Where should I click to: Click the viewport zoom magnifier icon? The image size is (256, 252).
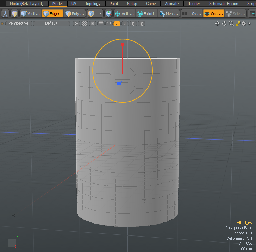coord(231,24)
